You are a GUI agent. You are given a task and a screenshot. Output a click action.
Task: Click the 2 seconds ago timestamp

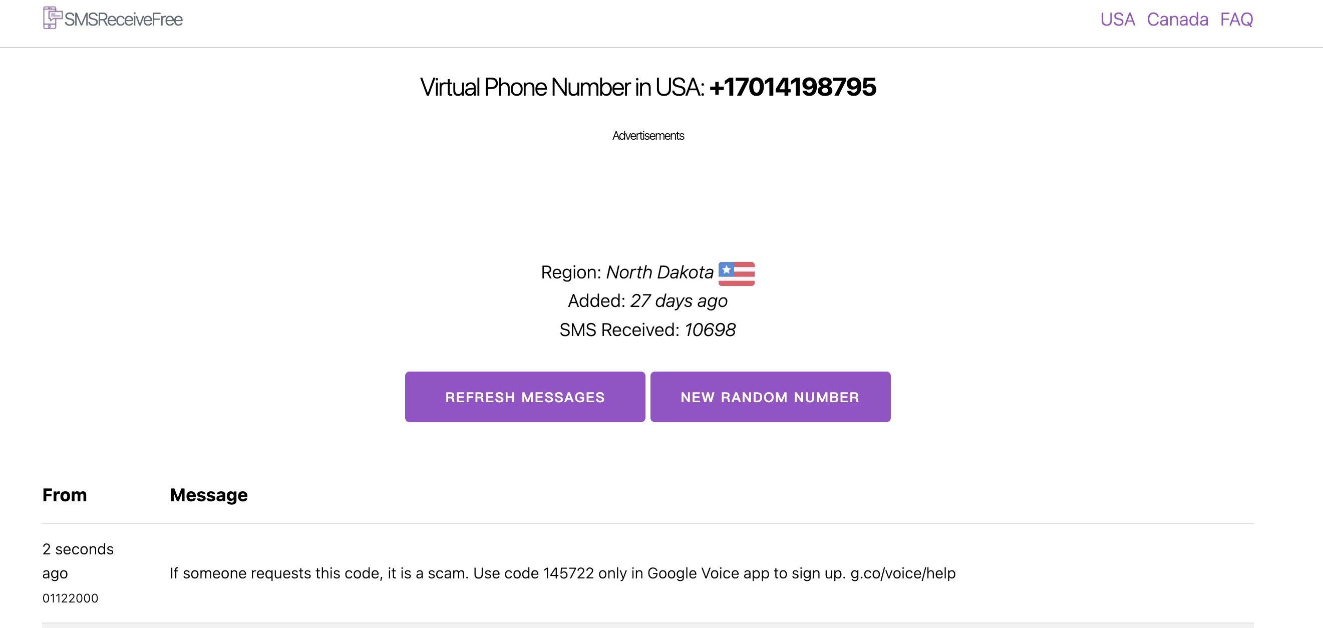pos(78,561)
